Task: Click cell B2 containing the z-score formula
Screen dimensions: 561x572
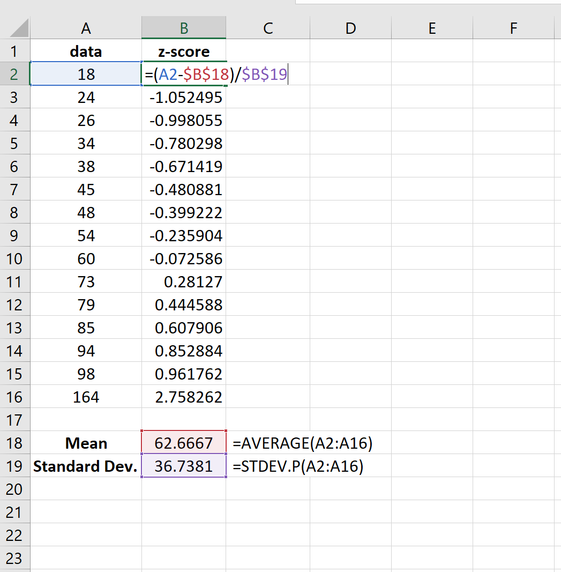Action: (x=184, y=75)
